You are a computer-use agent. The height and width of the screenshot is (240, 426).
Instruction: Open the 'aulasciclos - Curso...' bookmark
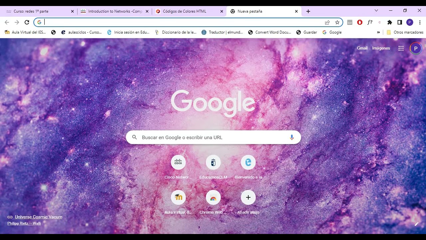82,32
